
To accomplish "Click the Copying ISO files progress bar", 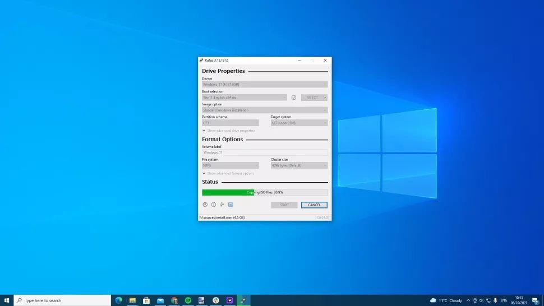I will (x=265, y=192).
